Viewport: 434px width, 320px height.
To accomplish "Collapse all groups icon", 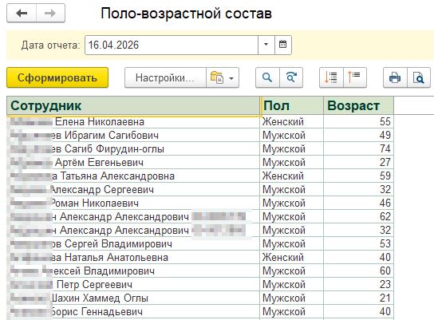I will pyautogui.click(x=355, y=77).
